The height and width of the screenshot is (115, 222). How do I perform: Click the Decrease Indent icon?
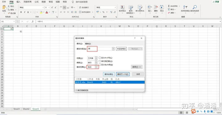point(72,12)
